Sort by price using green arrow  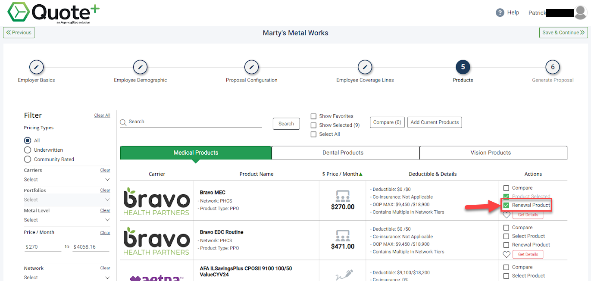point(361,174)
